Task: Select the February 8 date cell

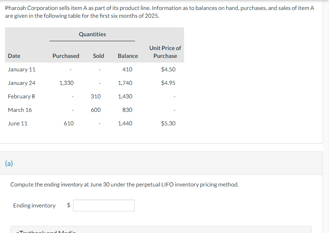Action: (x=21, y=96)
